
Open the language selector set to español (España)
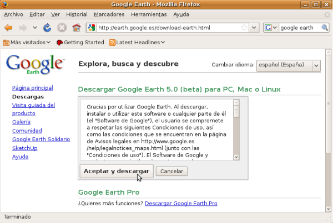click(287, 65)
